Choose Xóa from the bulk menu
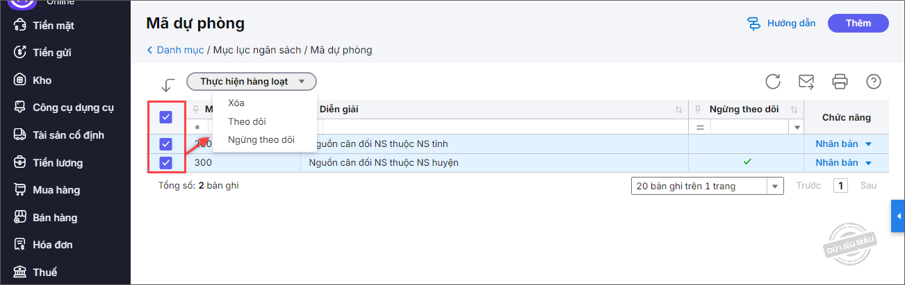Viewport: 905px width, 285px height. pos(236,103)
